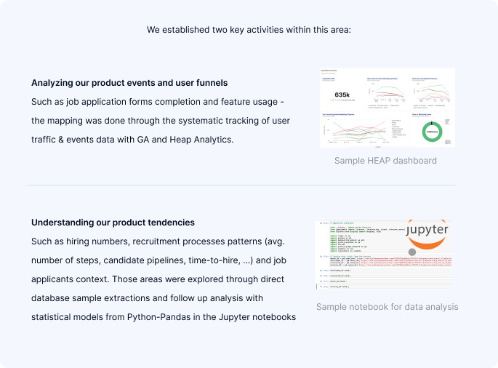Click the 635k metric in the dashboard

click(x=342, y=95)
